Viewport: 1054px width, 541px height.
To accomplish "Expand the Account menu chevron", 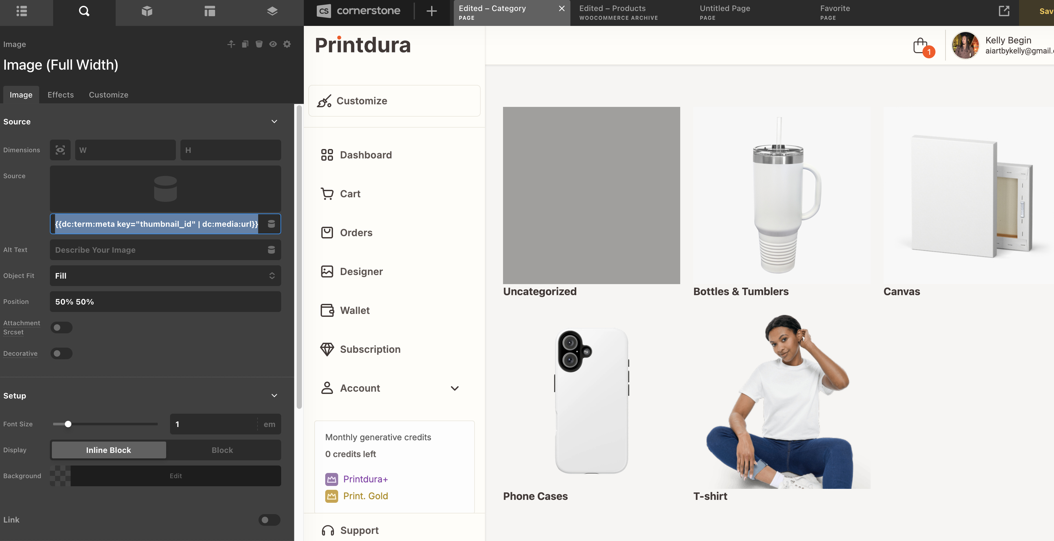I will coord(454,388).
